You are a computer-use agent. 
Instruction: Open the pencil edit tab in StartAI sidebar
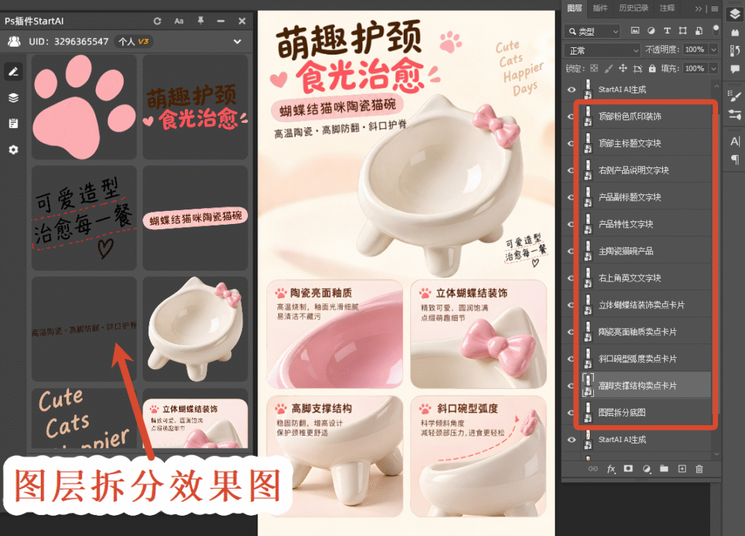[13, 72]
